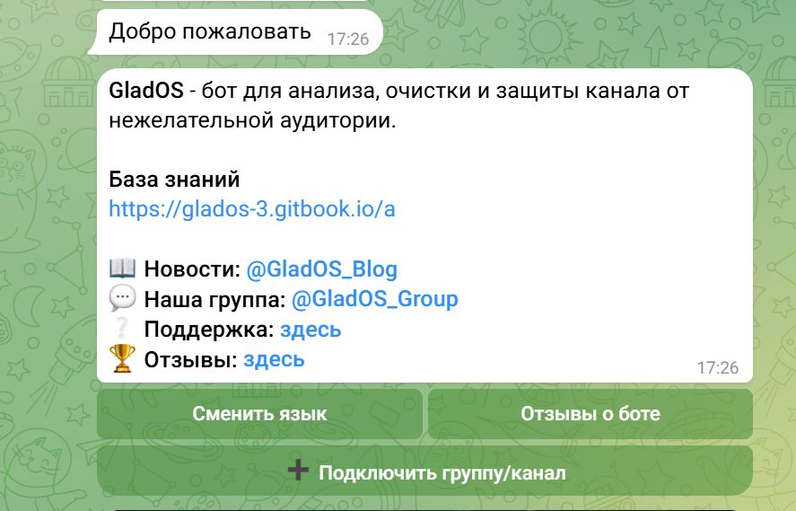
Task: Open the @GladOS_Group link
Action: (374, 299)
